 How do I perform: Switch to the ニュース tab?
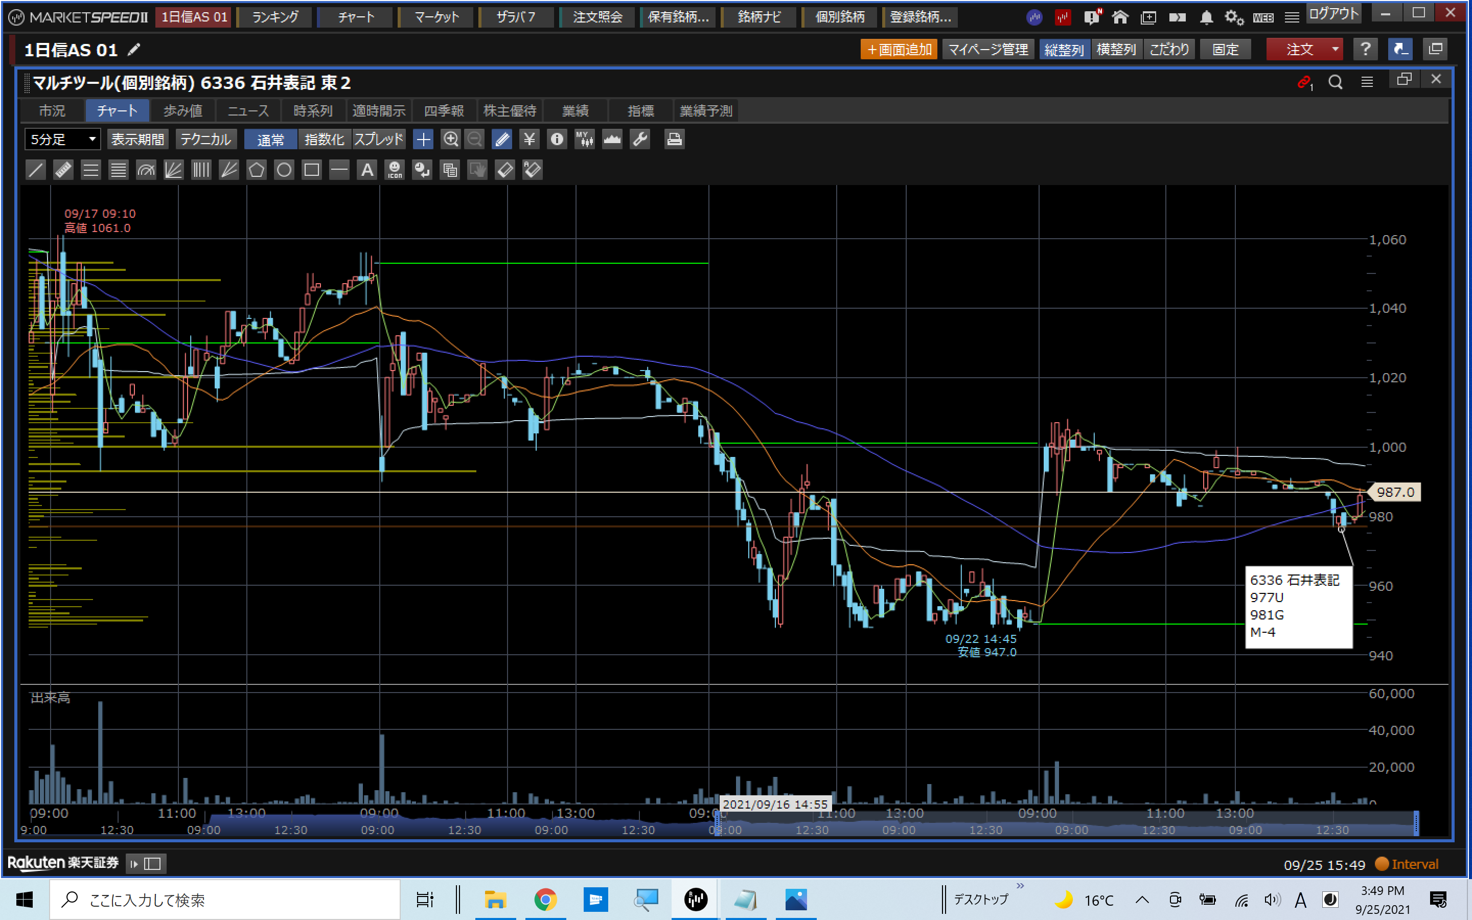click(247, 111)
